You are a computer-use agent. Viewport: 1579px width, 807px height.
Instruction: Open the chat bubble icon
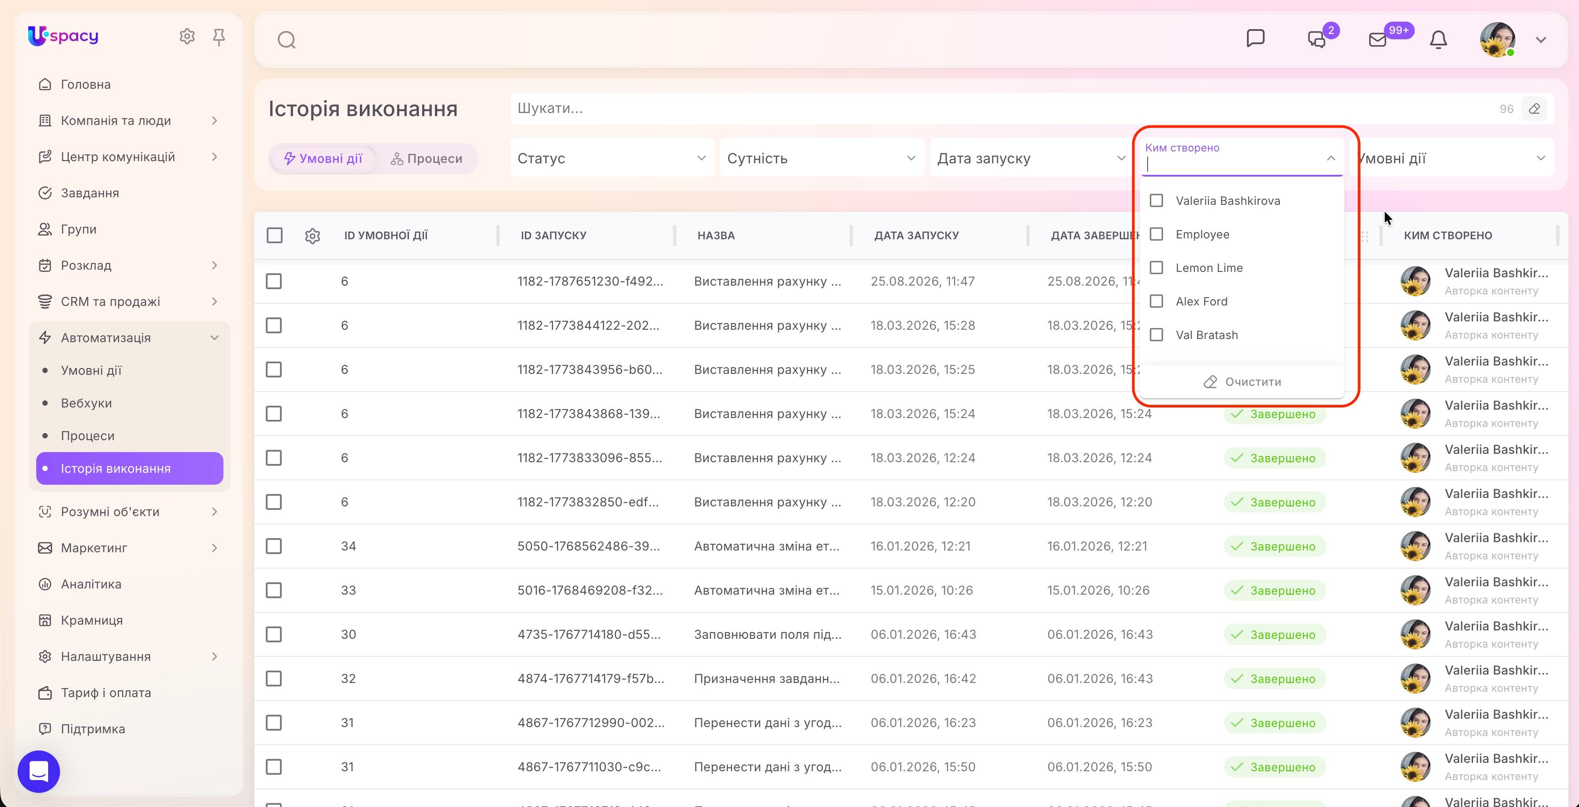point(1255,38)
